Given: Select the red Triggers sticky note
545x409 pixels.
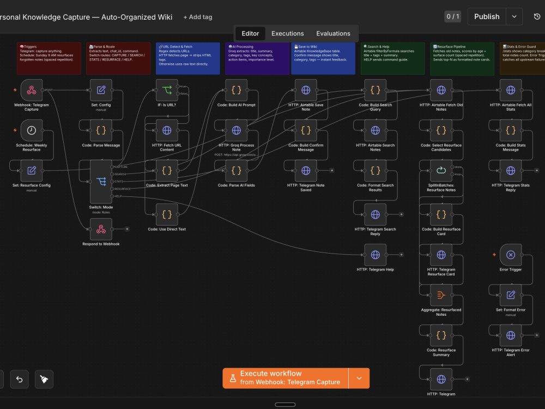Looking at the screenshot, I should click(x=49, y=58).
